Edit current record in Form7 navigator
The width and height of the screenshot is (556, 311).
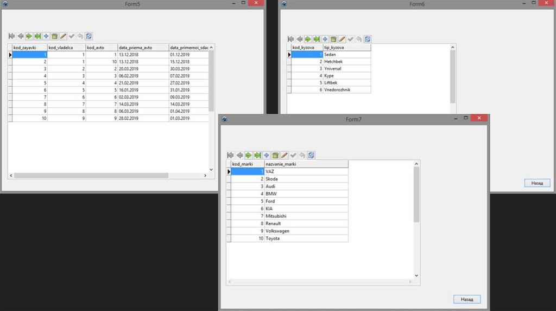point(284,155)
